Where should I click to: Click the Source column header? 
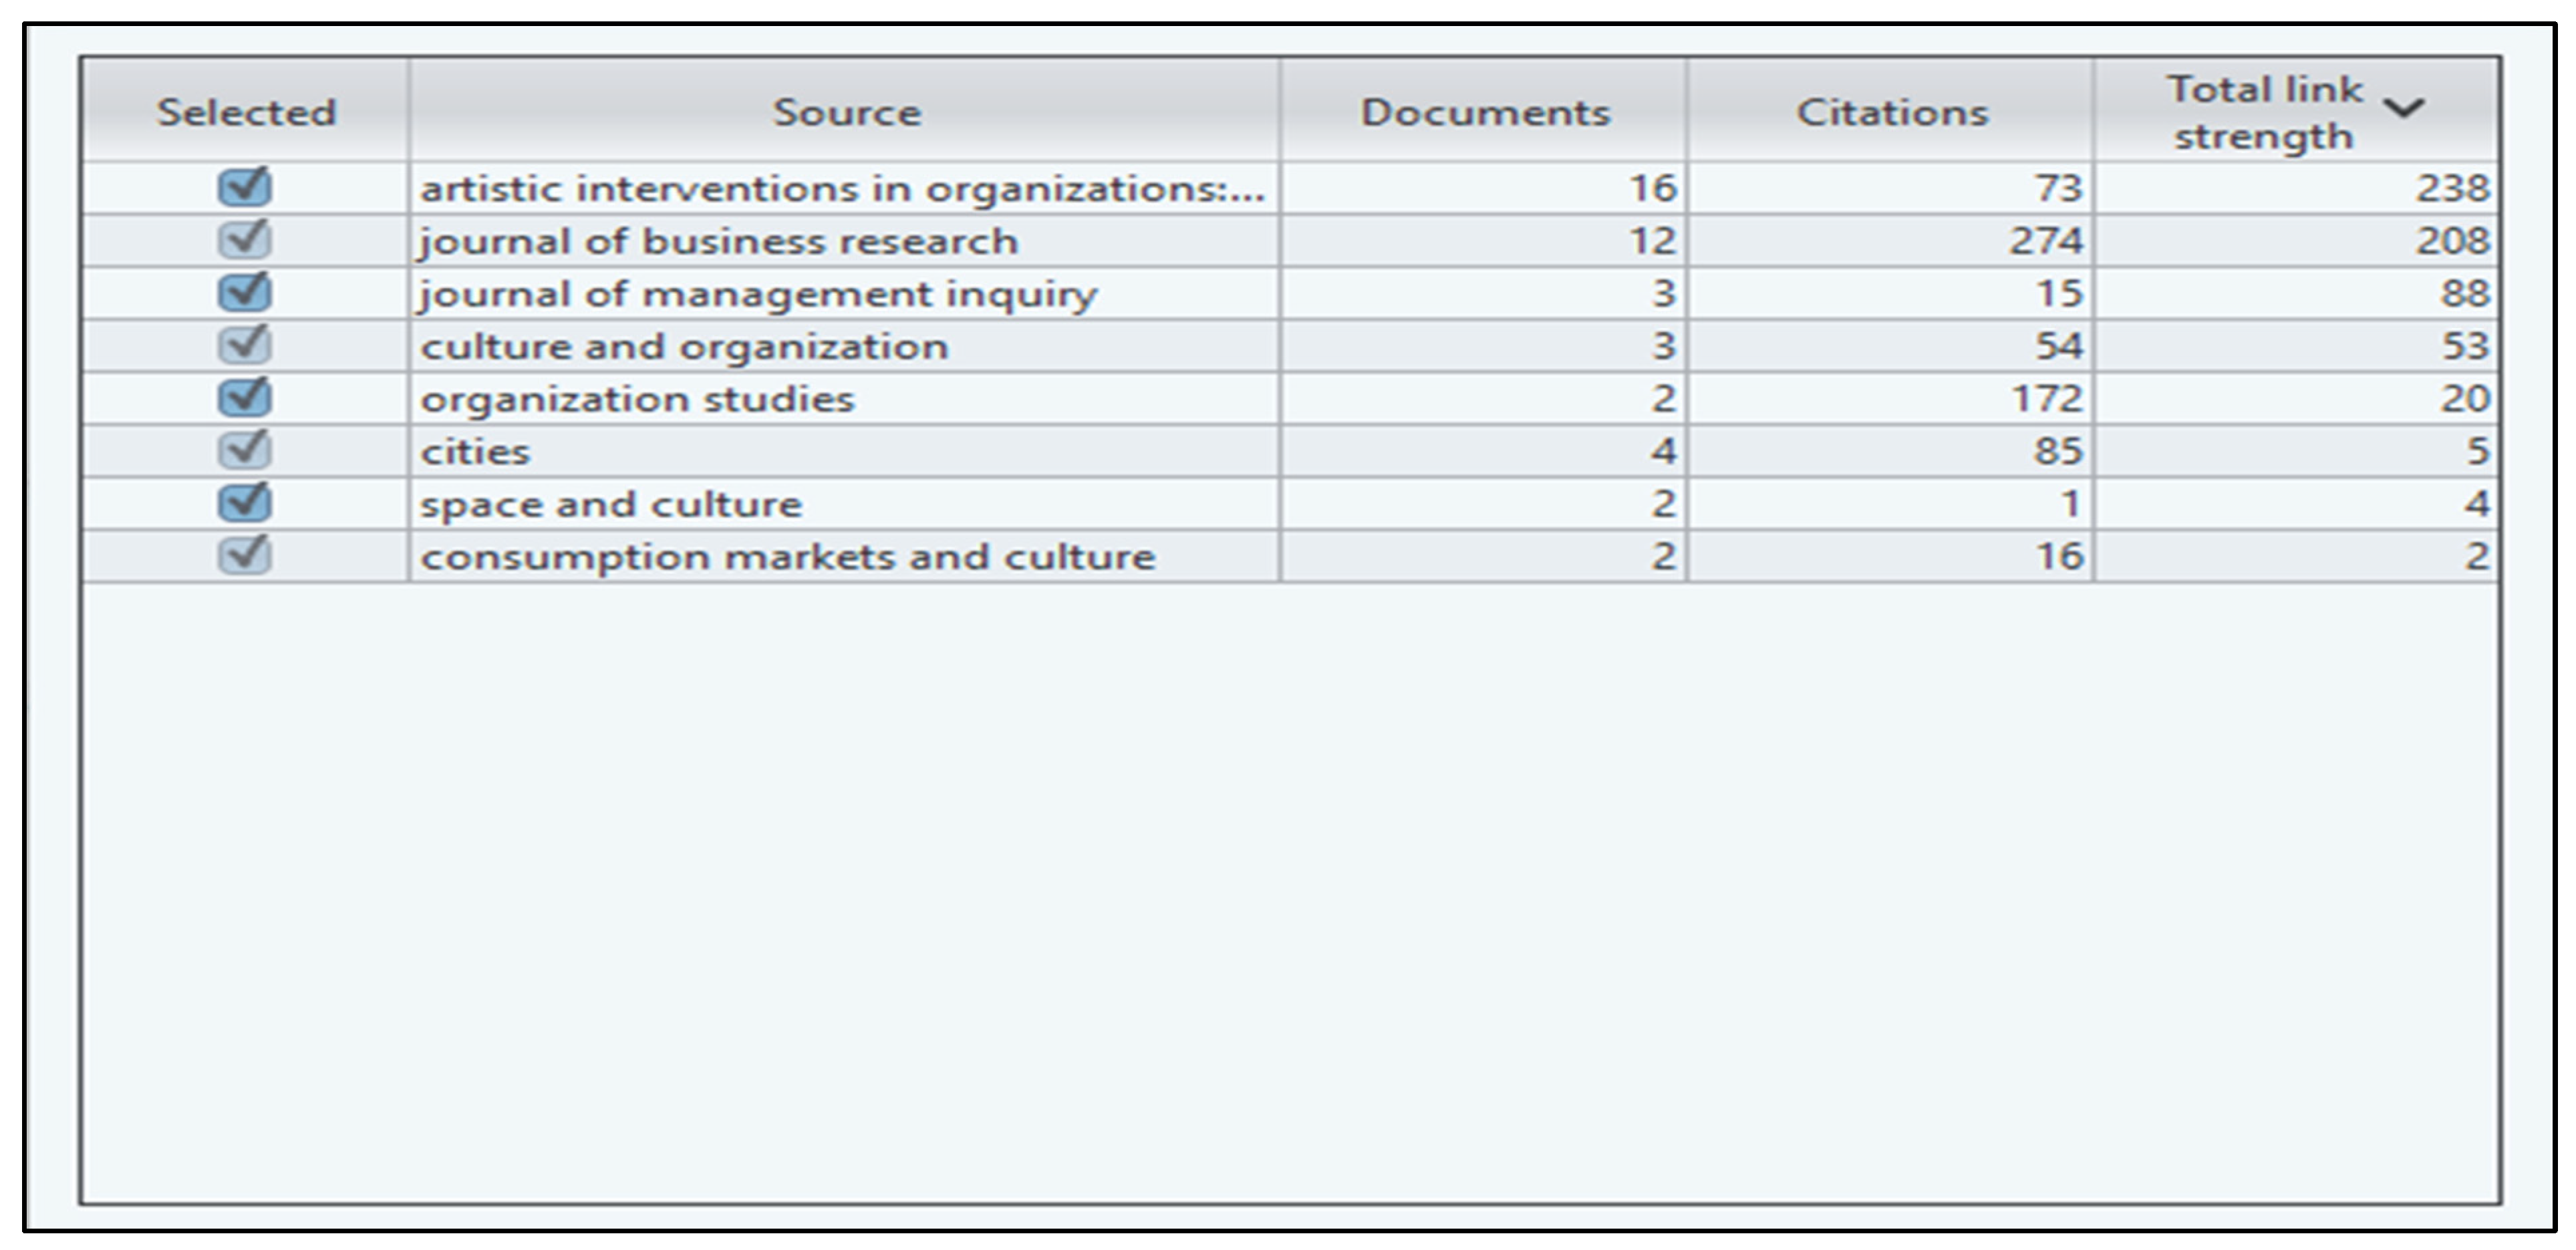coord(846,112)
